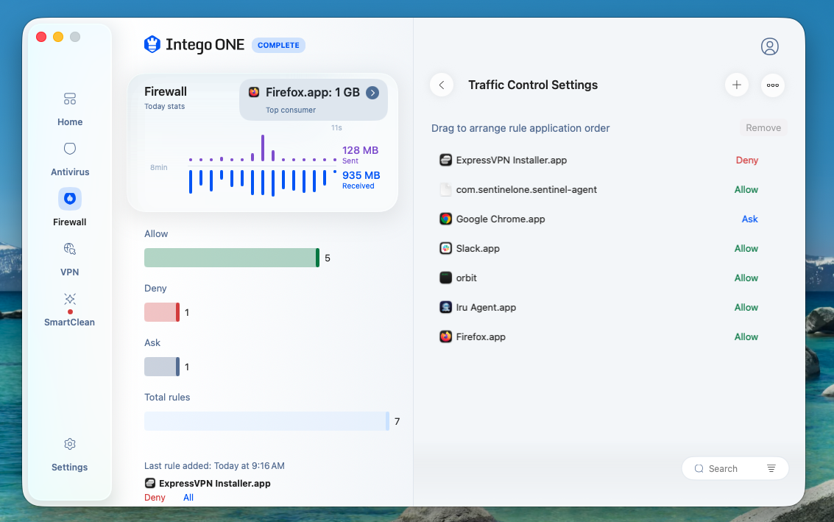The image size is (834, 522).
Task: Click the ExpressVPN Installer.app rule icon
Action: (446, 160)
